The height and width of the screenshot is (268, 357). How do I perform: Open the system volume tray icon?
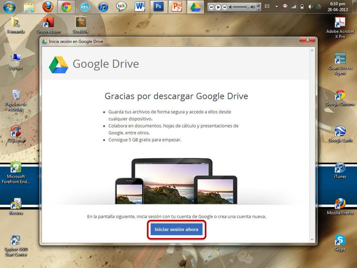(x=310, y=7)
